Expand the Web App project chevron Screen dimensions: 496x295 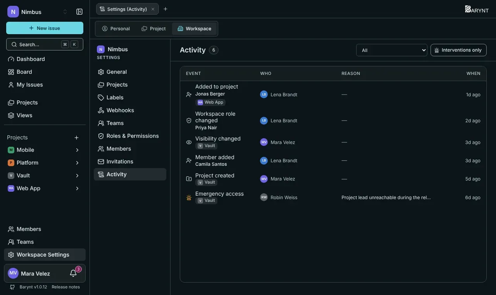point(77,188)
